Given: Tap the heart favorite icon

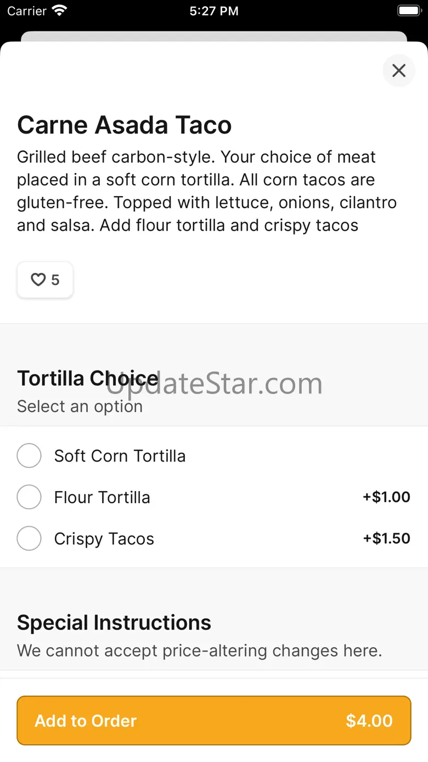Looking at the screenshot, I should tap(38, 280).
